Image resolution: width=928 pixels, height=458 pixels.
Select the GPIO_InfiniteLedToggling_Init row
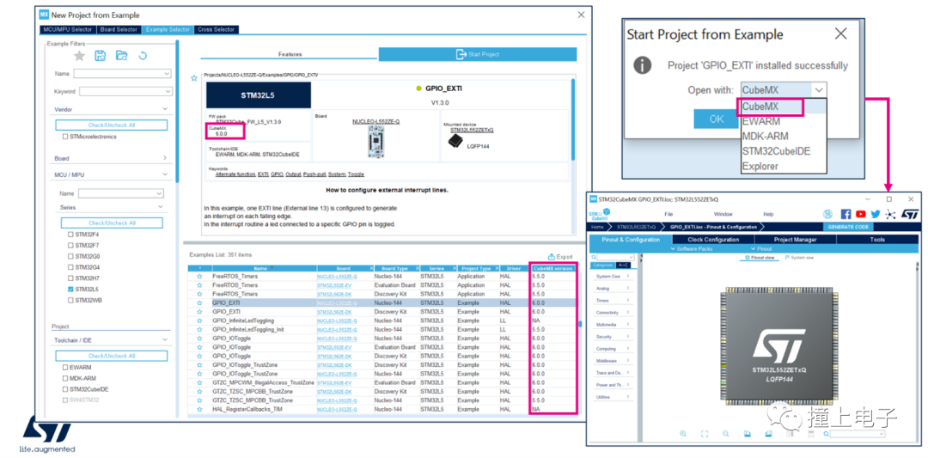pyautogui.click(x=382, y=329)
